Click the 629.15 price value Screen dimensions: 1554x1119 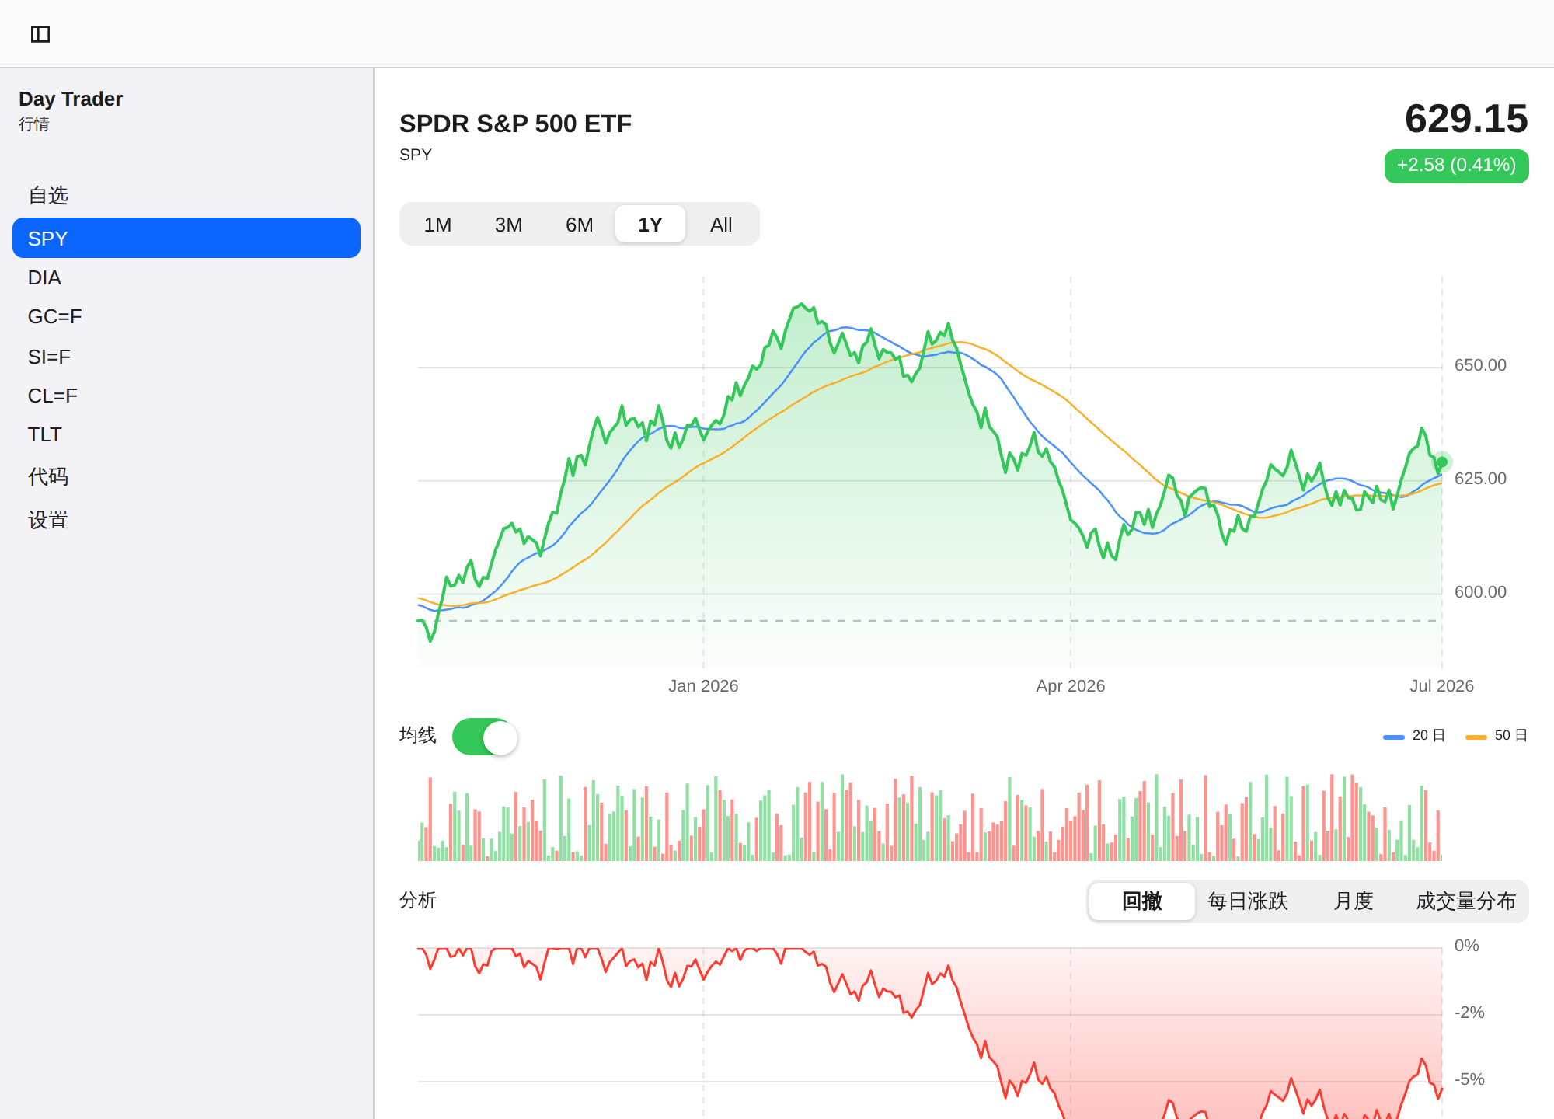click(1466, 119)
